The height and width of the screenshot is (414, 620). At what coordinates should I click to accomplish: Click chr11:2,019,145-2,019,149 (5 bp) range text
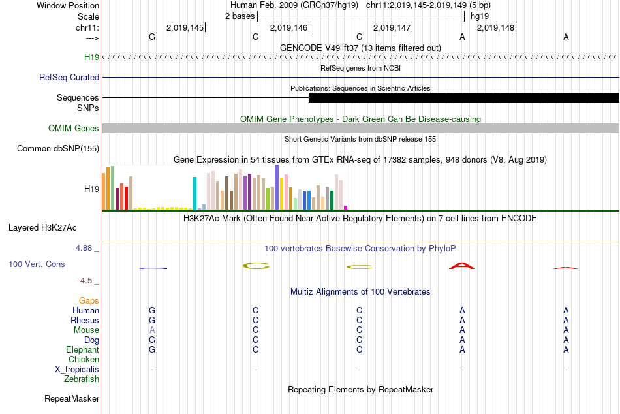(428, 5)
